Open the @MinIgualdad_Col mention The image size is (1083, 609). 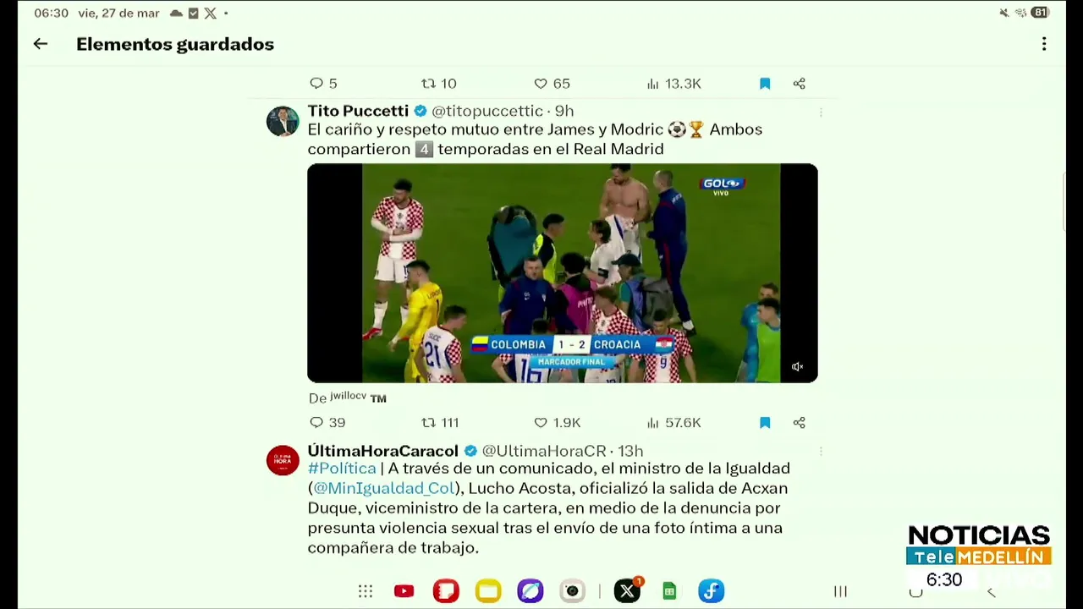(384, 488)
